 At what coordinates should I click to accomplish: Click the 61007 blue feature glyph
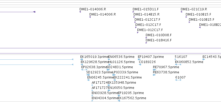178,80
